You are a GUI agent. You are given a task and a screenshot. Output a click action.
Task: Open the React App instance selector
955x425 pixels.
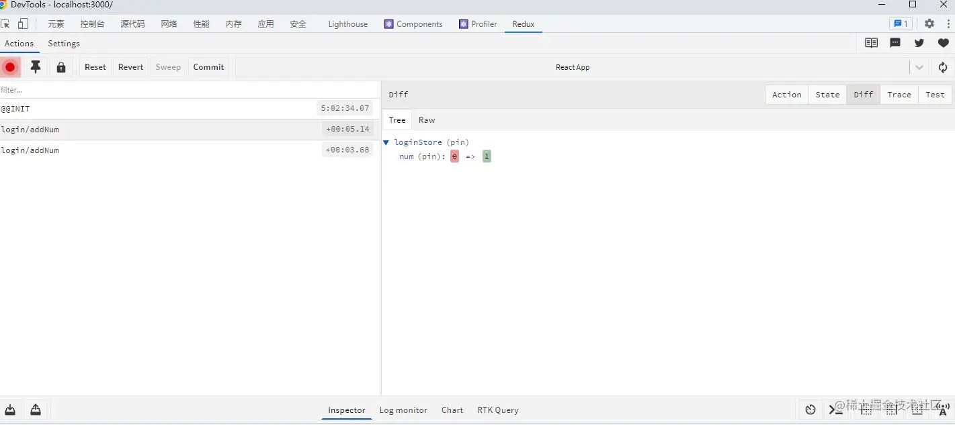coord(573,67)
